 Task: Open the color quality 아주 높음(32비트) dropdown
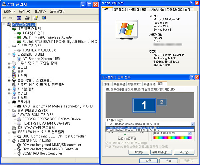(190, 133)
